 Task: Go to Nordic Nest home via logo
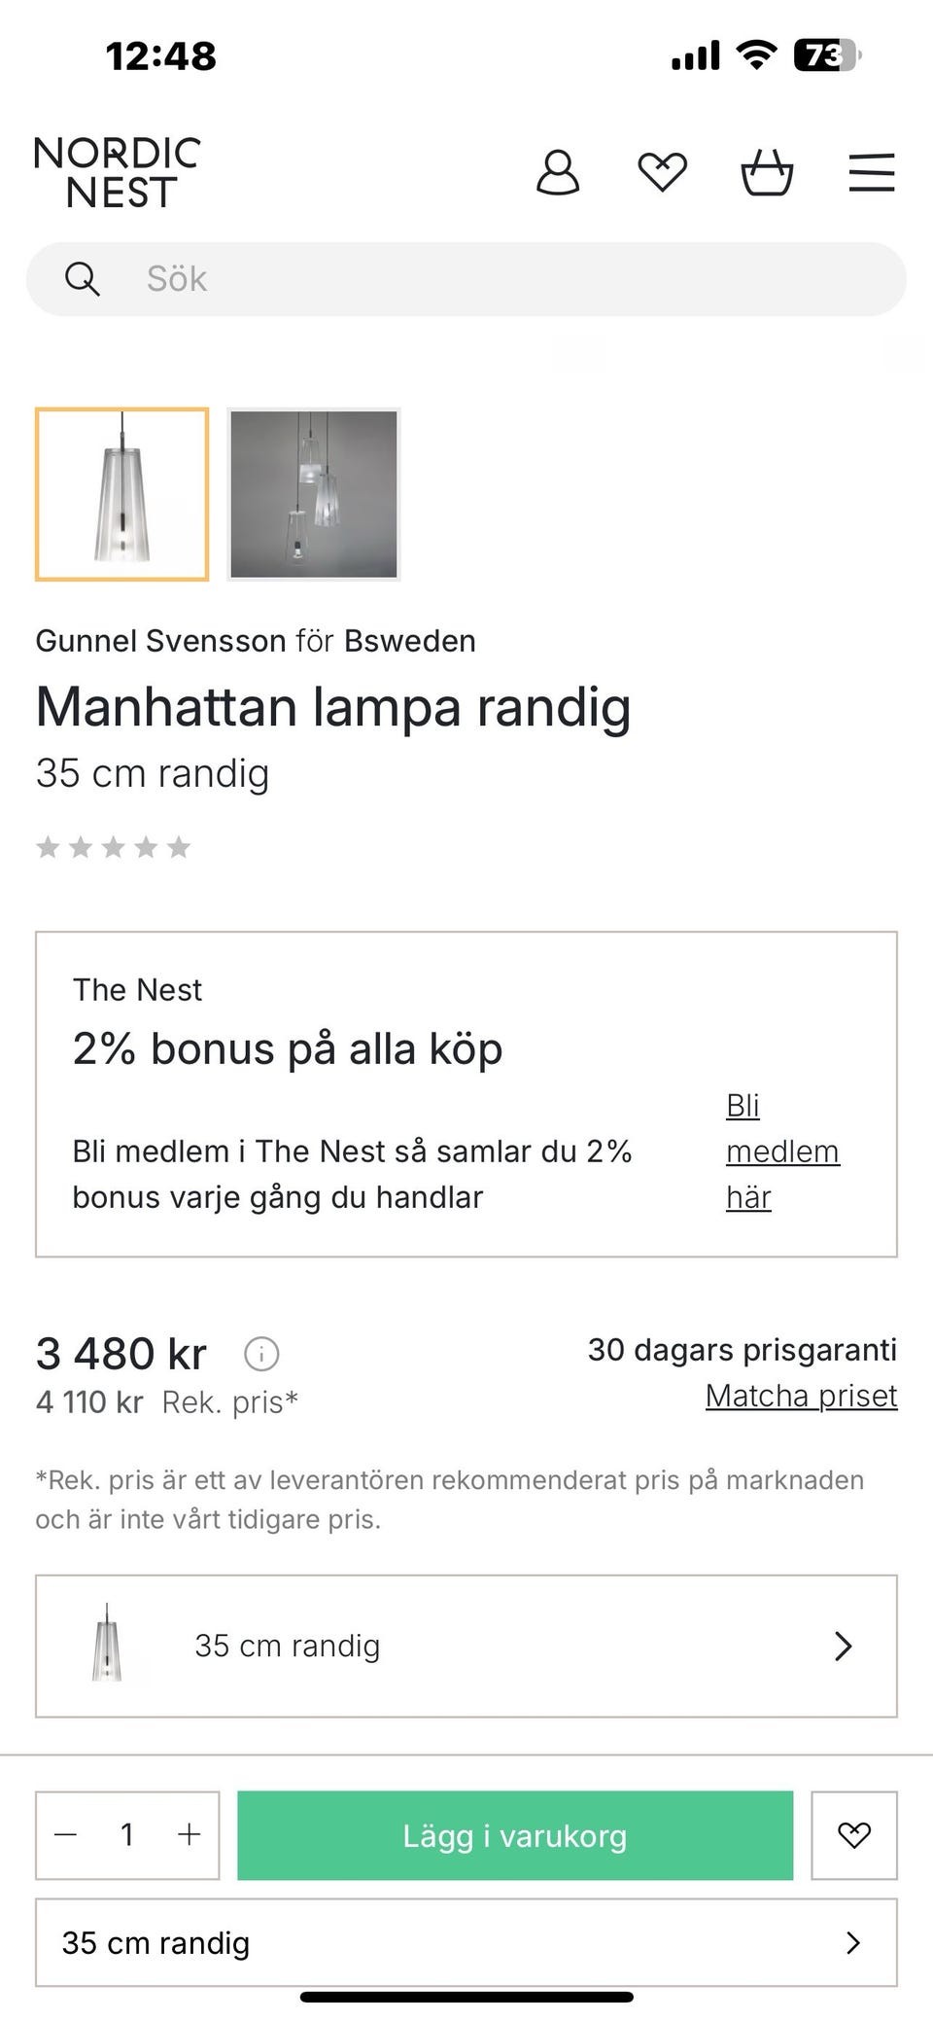coord(117,173)
